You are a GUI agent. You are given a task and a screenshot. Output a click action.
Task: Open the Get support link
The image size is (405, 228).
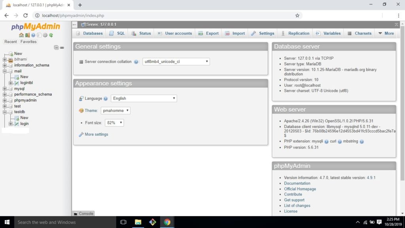294,200
